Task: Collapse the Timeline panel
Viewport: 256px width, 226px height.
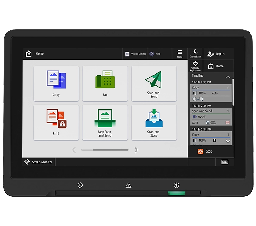Action: pyautogui.click(x=228, y=77)
